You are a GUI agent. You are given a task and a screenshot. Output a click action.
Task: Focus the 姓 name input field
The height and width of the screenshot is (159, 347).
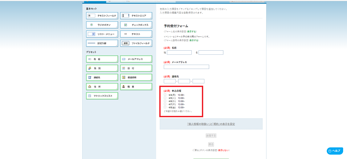[179, 53]
